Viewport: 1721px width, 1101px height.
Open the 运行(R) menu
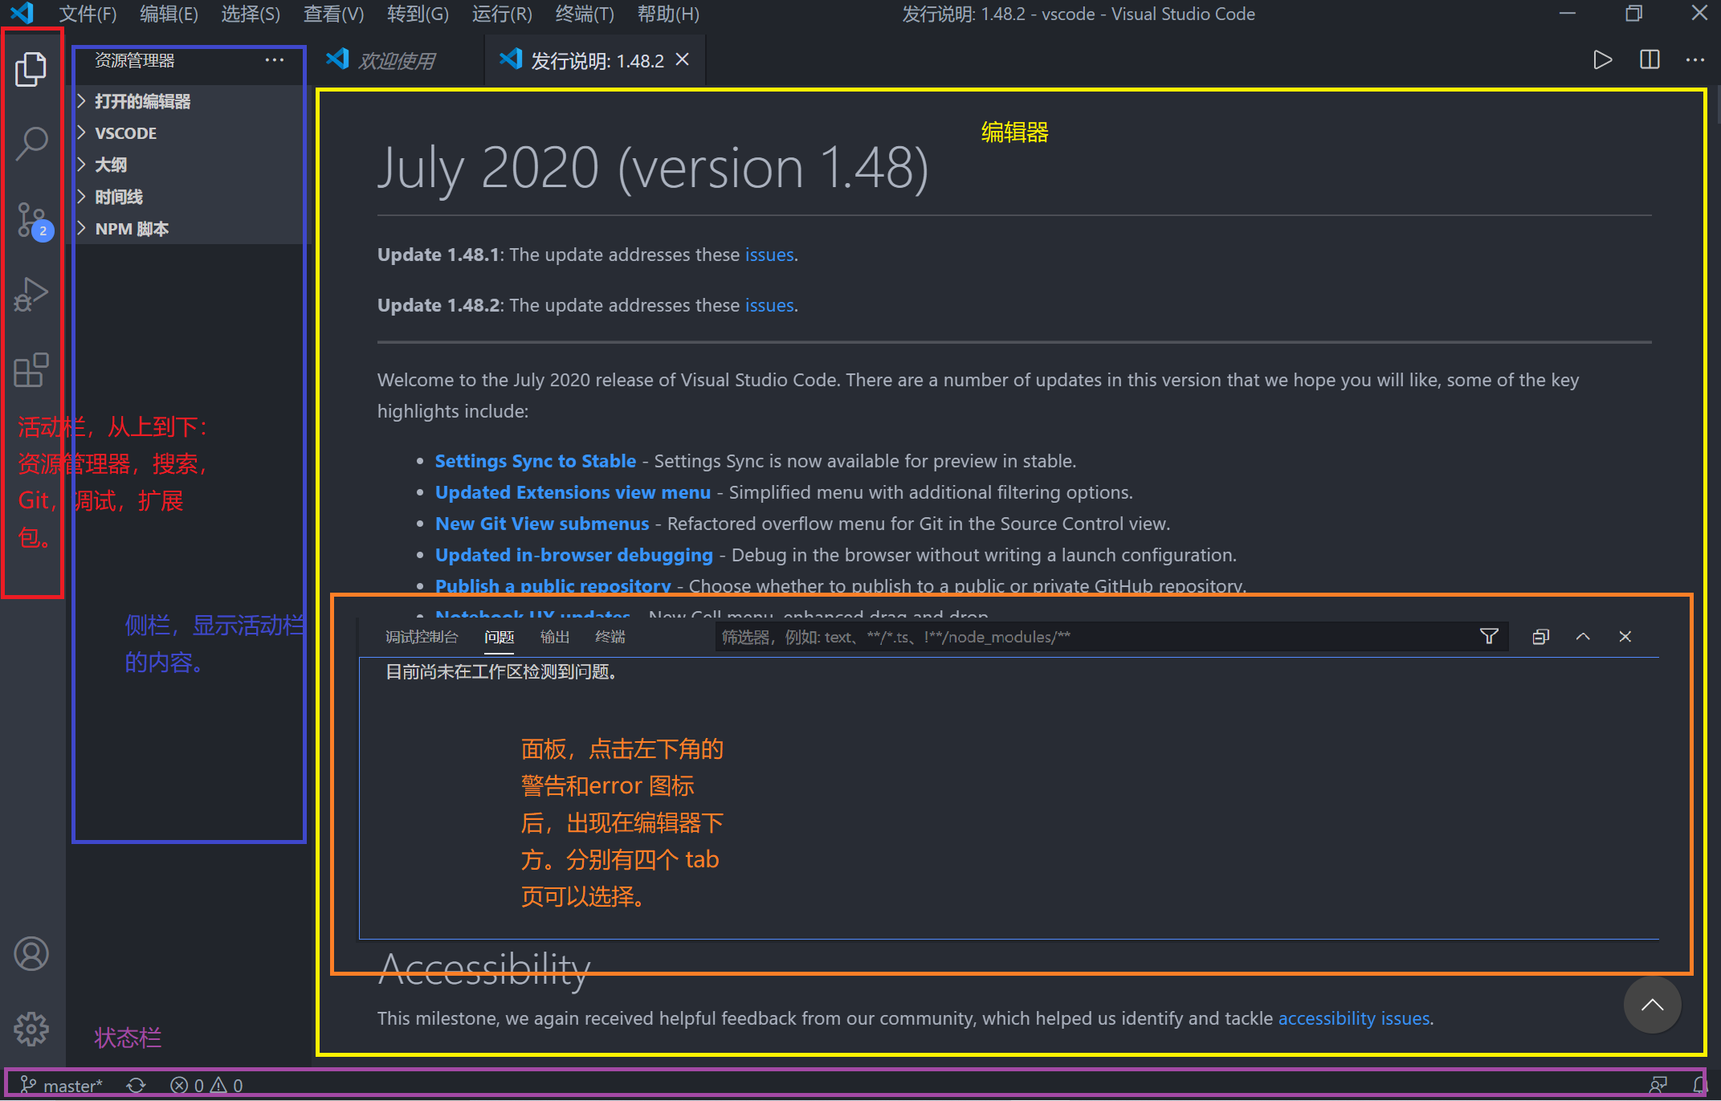[x=502, y=14]
